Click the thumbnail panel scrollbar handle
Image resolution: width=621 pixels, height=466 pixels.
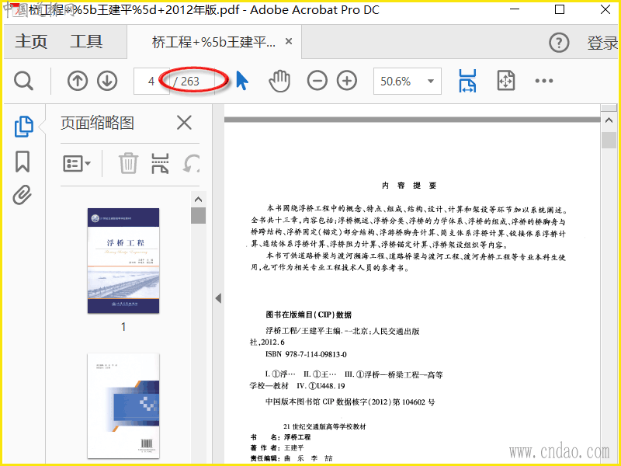tap(199, 216)
